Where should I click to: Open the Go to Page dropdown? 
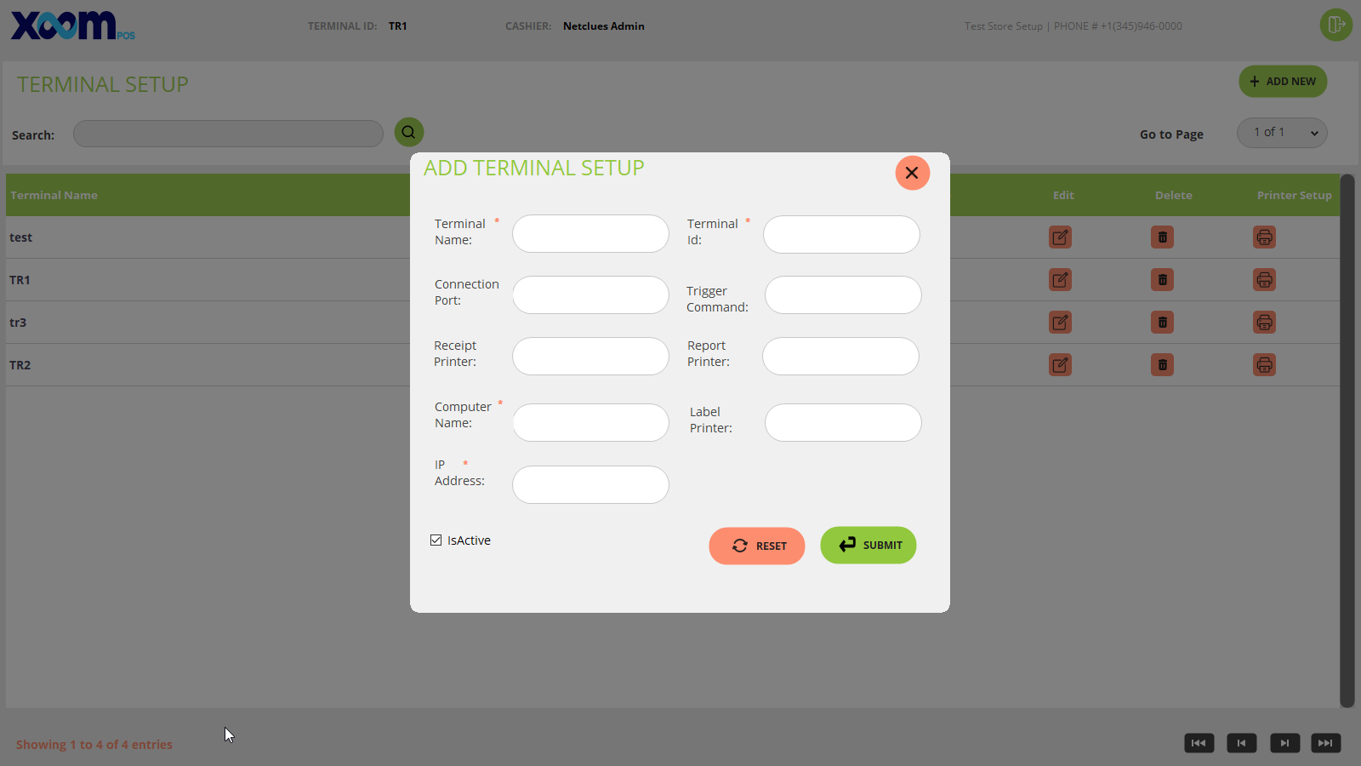pos(1281,133)
